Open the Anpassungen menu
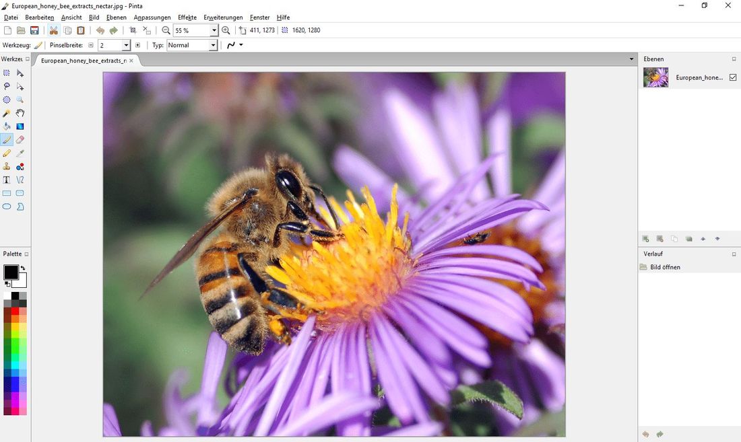Viewport: 741px width, 442px height. point(152,17)
